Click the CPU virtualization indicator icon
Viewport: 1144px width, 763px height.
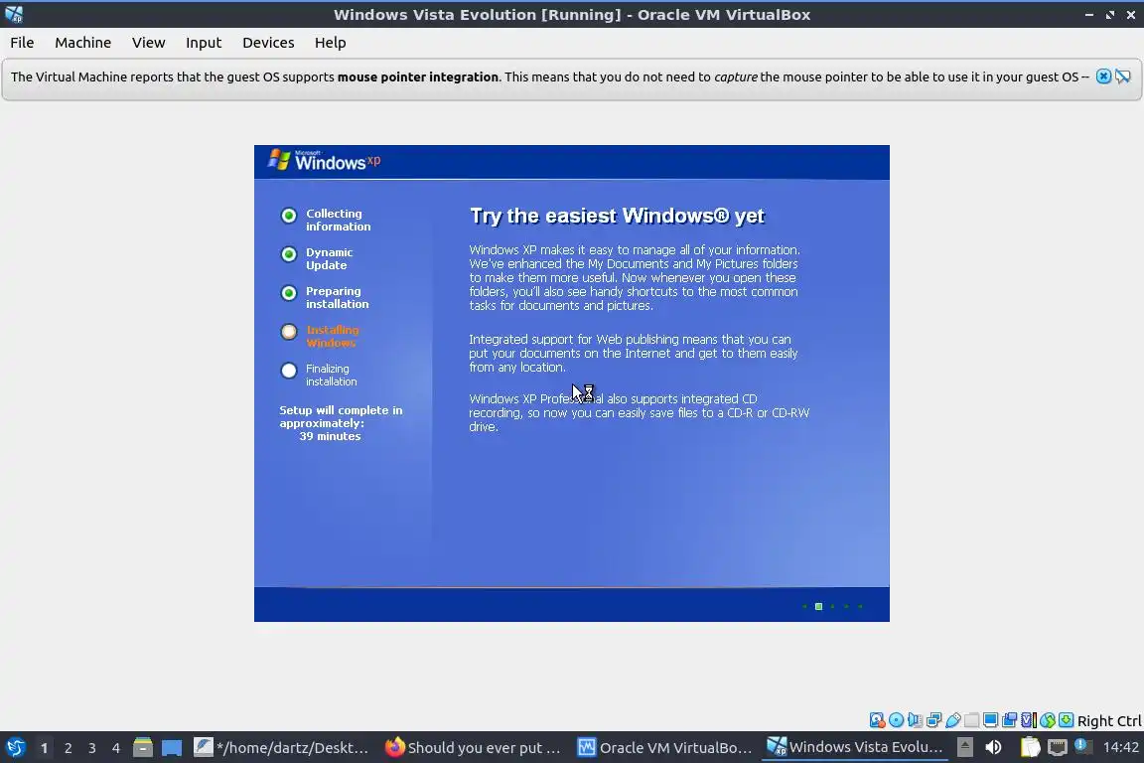point(1028,720)
